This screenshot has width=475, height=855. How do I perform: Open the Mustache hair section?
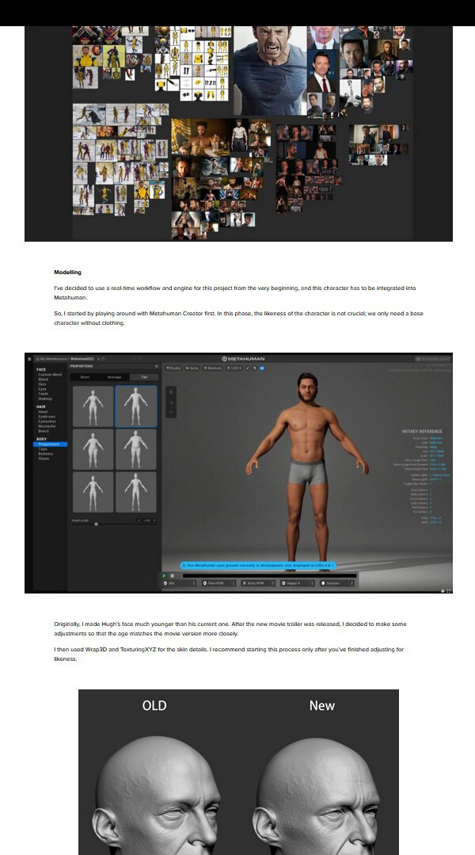(x=46, y=426)
